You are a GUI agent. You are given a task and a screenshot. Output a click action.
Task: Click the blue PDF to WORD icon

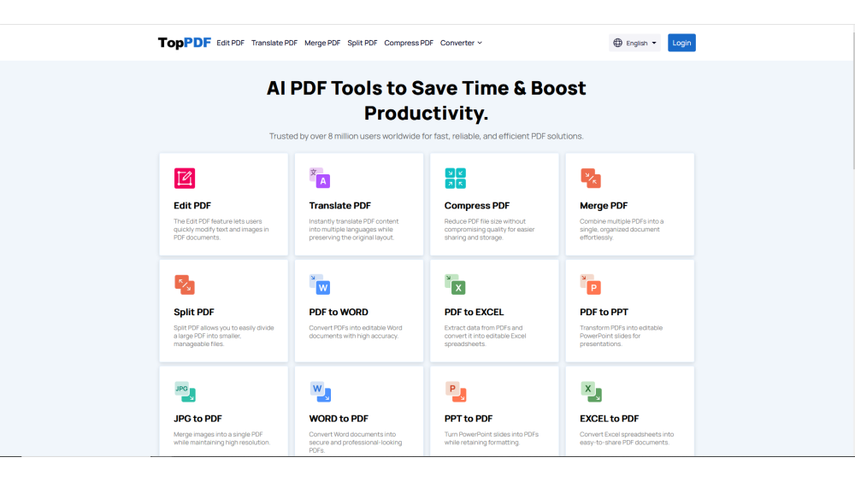(320, 284)
